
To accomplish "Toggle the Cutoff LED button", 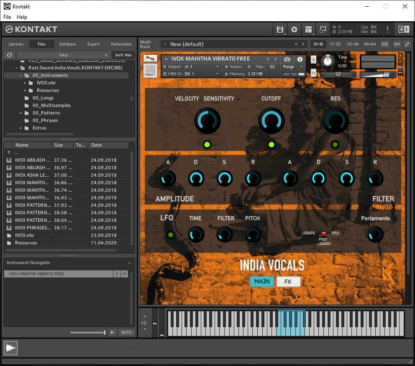I will click(x=271, y=145).
